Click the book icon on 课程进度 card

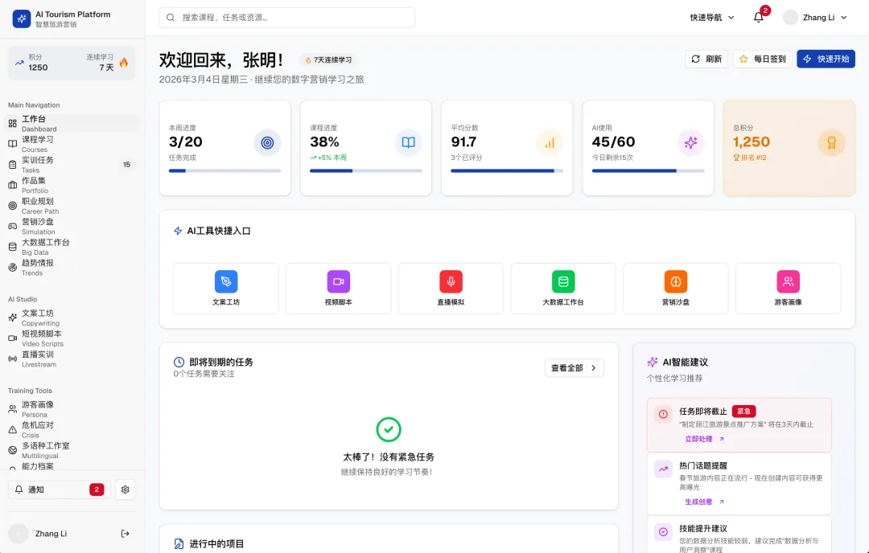point(409,143)
